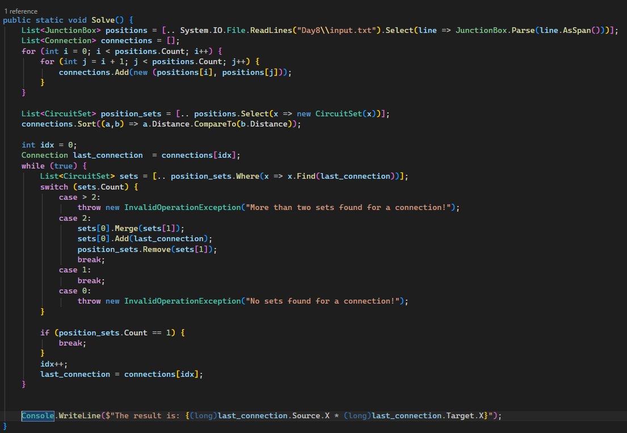Click the "Find" method in x.Find

coord(306,176)
